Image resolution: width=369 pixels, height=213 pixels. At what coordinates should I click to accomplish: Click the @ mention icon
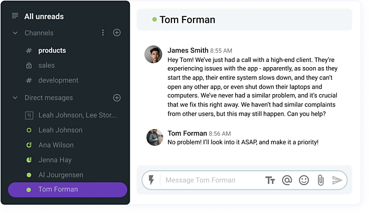point(287,180)
